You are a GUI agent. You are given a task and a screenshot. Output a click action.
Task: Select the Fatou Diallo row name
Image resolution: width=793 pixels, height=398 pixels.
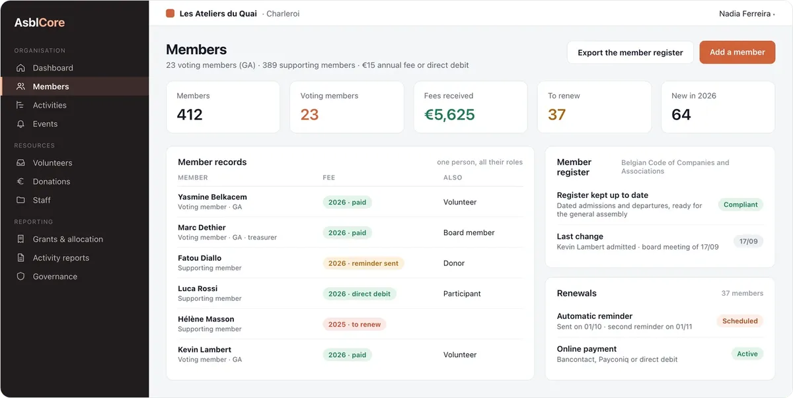[200, 258]
